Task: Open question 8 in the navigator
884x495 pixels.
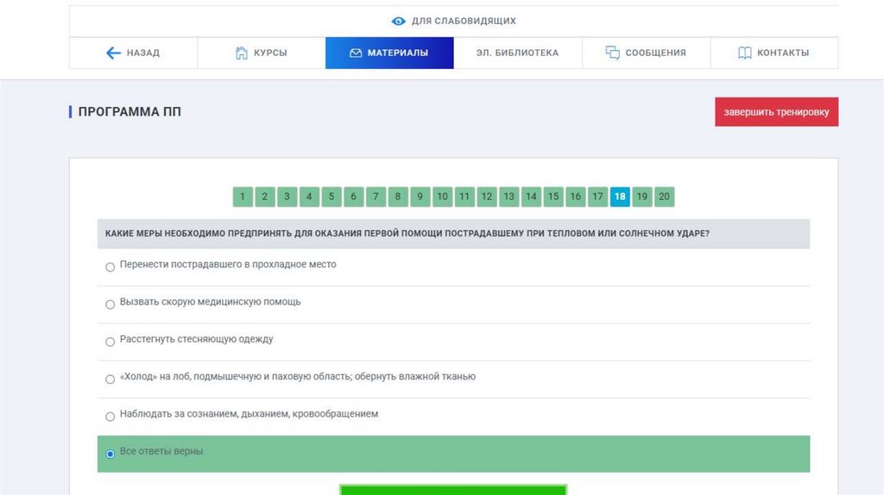Action: [398, 197]
